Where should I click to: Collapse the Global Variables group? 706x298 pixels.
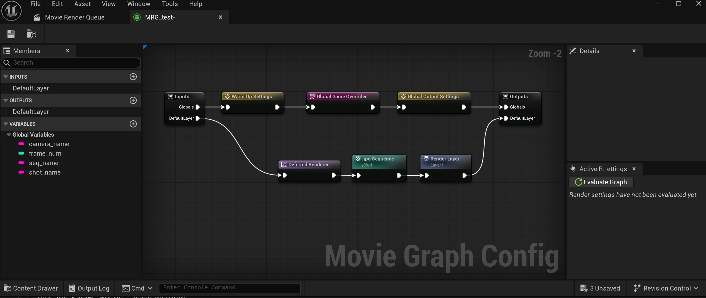tap(9, 135)
